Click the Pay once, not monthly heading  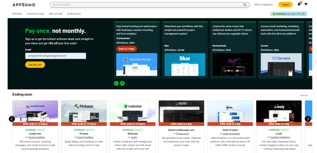click(55, 31)
